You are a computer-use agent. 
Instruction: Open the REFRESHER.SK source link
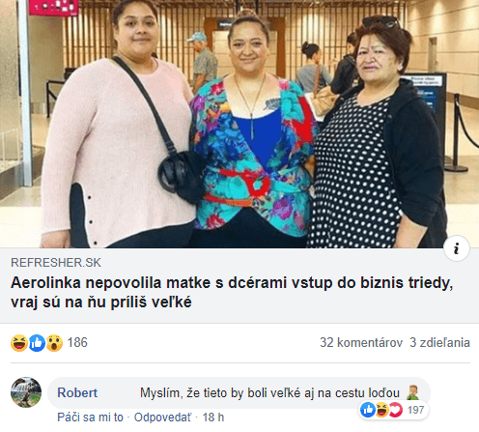(56, 263)
